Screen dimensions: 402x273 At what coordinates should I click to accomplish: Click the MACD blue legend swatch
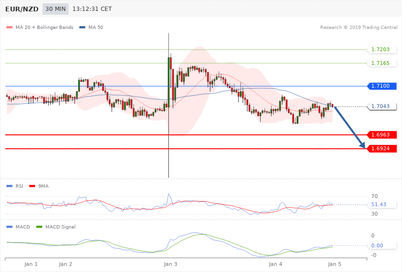pyautogui.click(x=9, y=227)
